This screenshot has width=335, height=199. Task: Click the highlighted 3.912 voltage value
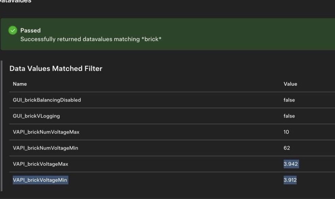[x=290, y=180]
